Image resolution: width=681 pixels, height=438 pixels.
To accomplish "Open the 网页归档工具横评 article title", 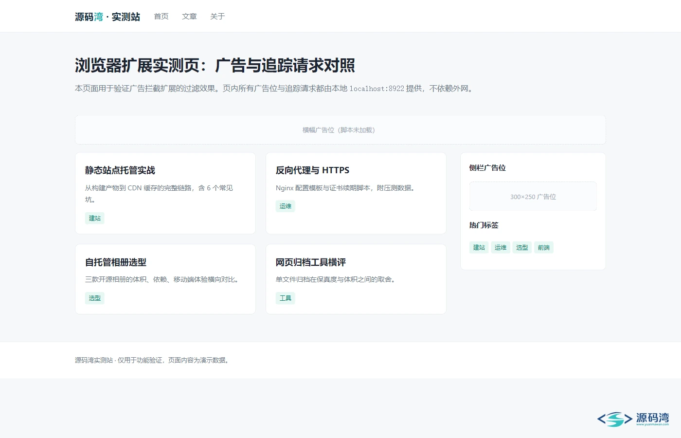I will pyautogui.click(x=311, y=262).
